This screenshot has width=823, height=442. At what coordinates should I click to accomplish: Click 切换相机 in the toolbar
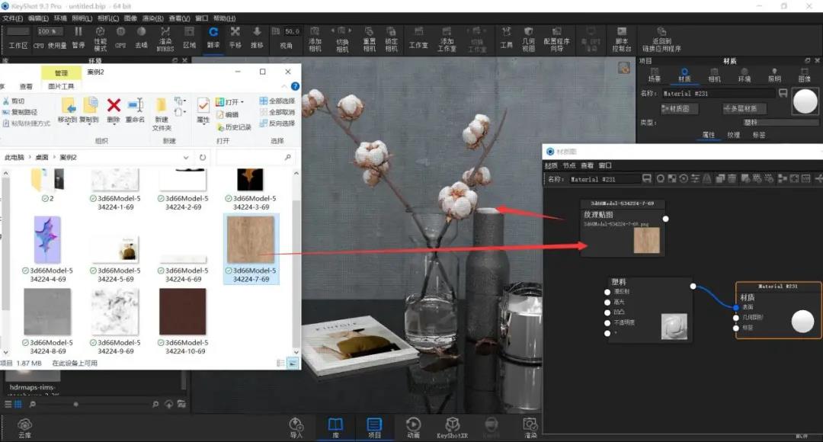pos(342,39)
